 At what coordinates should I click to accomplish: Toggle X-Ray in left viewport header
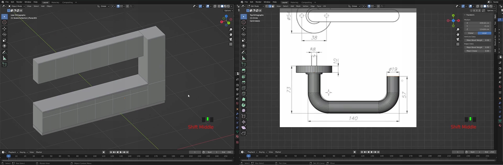tap(215, 6)
